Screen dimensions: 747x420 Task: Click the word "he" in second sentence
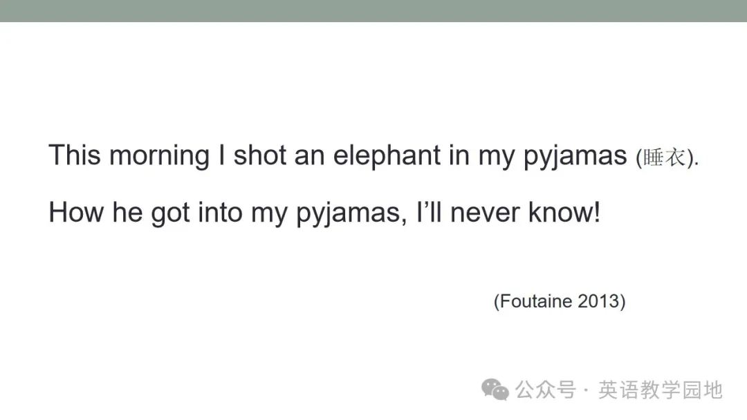(127, 211)
